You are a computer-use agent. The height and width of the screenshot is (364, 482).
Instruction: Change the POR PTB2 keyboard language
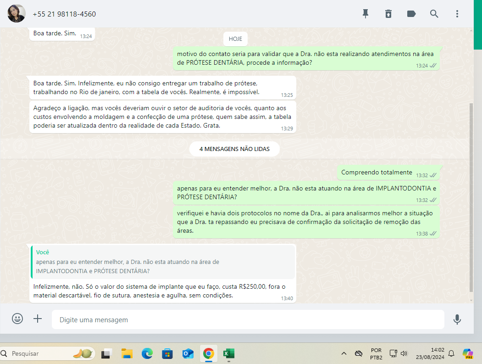(376, 354)
